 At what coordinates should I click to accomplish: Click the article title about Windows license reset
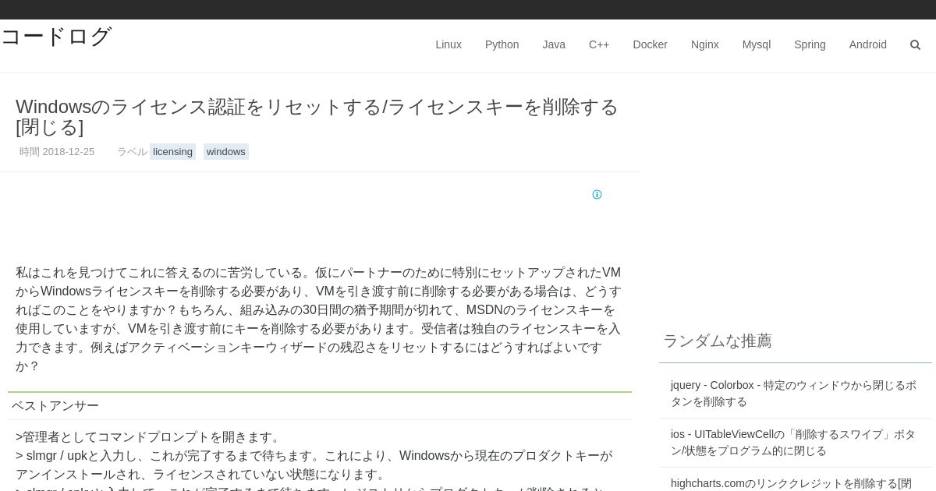[x=317, y=116]
